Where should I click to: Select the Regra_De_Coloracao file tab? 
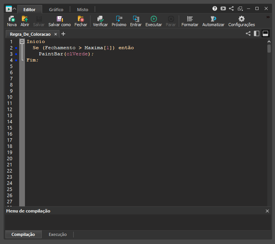click(30, 34)
